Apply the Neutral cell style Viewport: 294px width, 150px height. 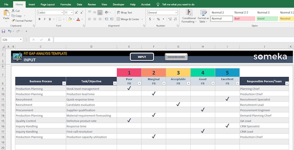(287, 19)
